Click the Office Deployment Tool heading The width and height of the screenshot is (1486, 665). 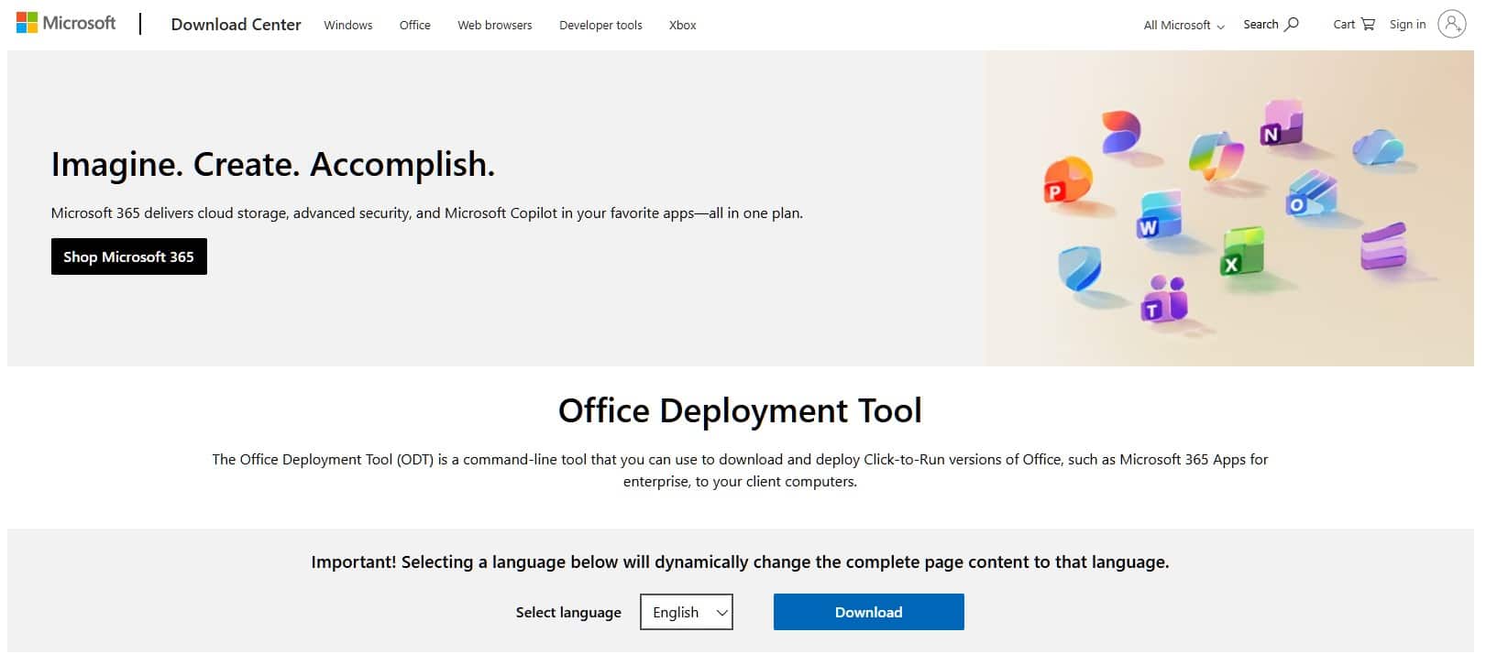tap(740, 410)
